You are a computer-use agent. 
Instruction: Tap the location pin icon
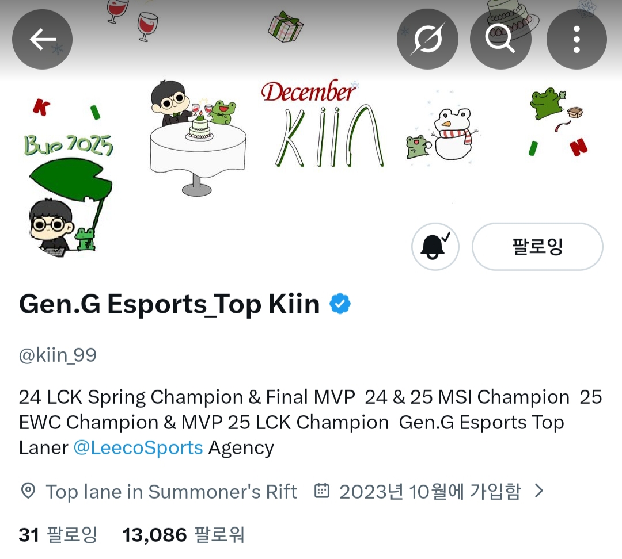28,491
